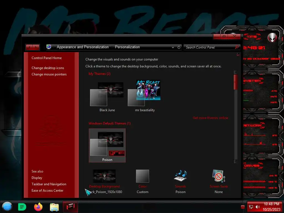This screenshot has height=213, width=284.
Task: Click the Sounds link label
Action: click(180, 186)
